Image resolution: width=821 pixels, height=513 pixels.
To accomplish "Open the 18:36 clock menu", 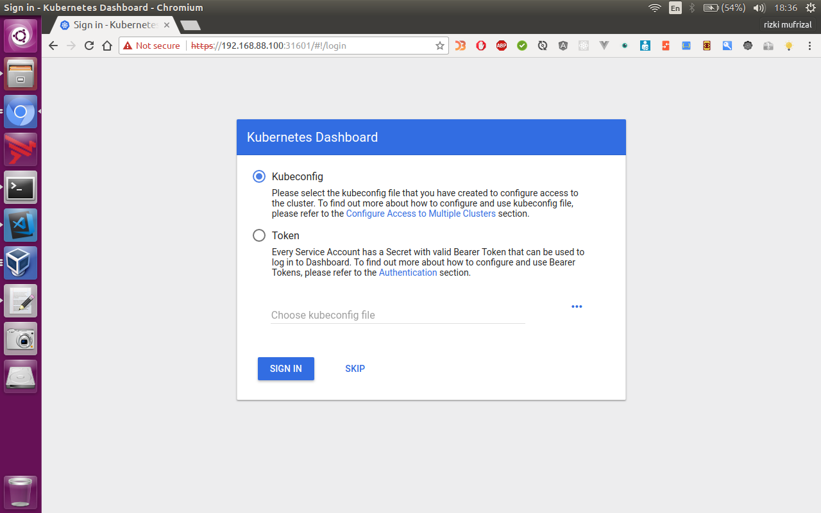I will (785, 8).
